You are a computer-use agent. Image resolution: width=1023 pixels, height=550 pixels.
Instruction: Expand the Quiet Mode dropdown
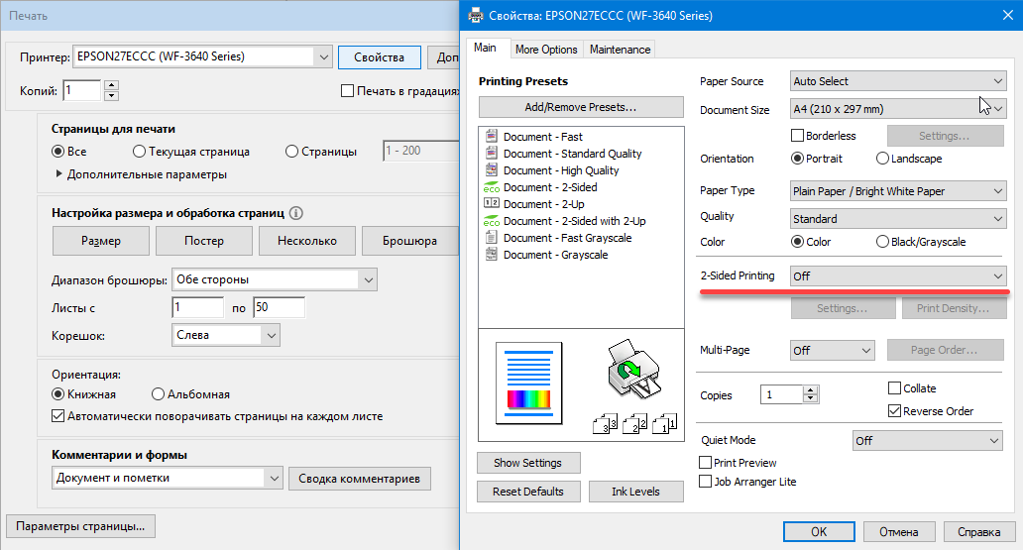[x=928, y=440]
